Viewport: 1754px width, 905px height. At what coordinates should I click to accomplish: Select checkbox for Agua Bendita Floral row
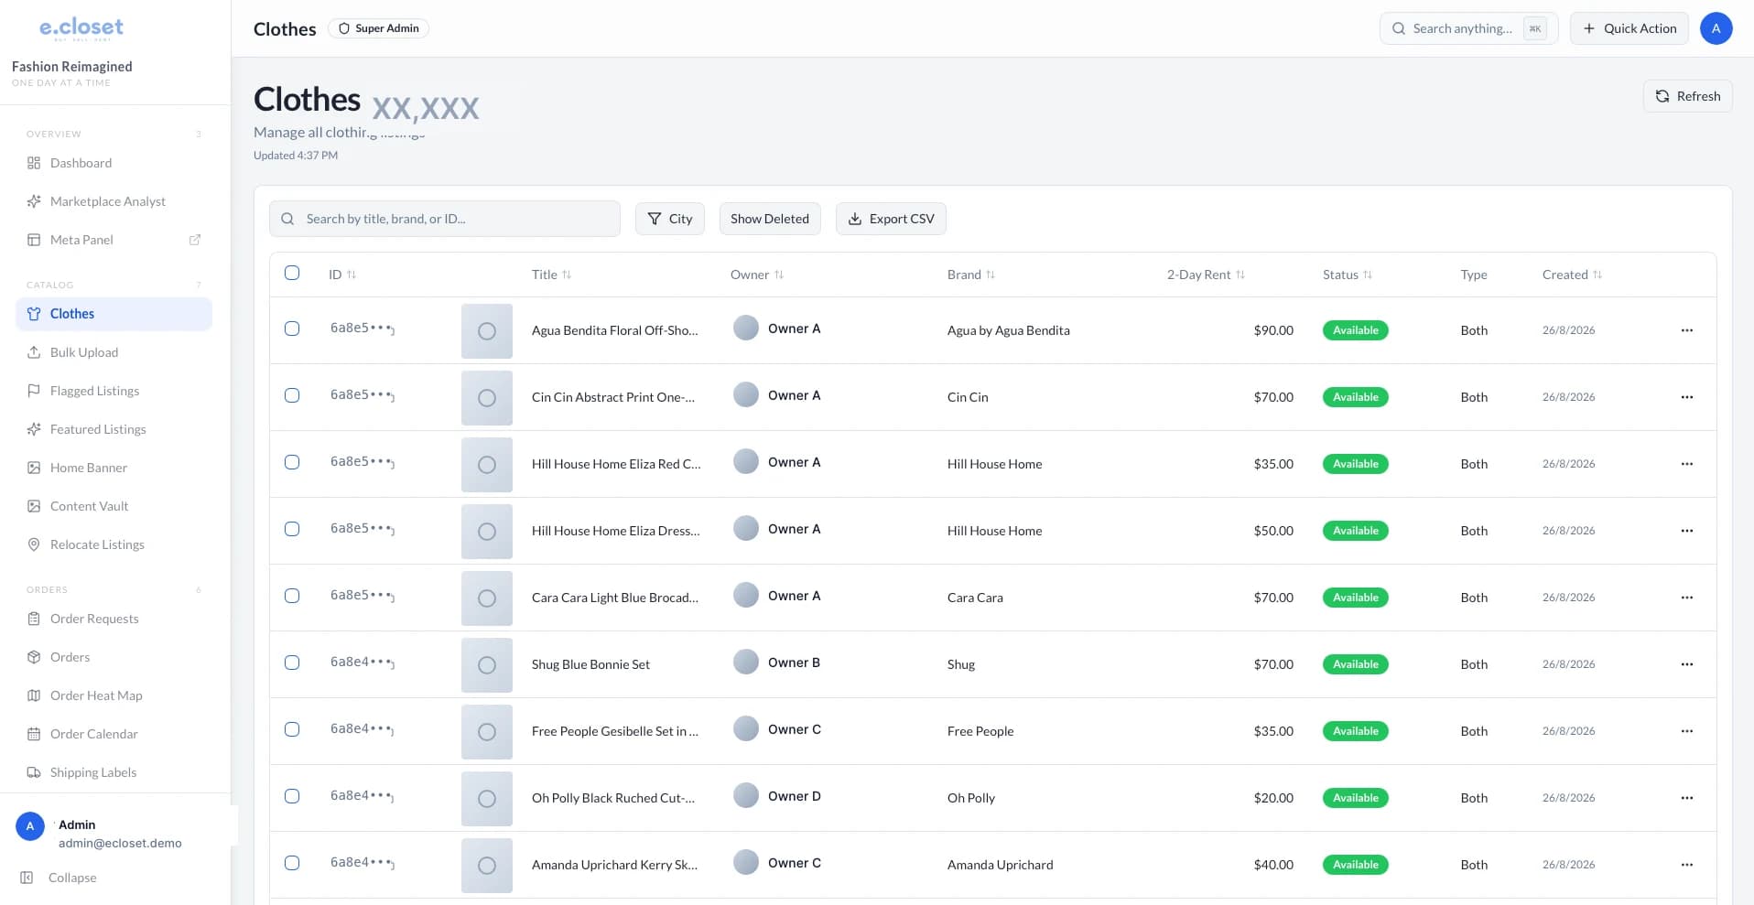[x=292, y=329]
